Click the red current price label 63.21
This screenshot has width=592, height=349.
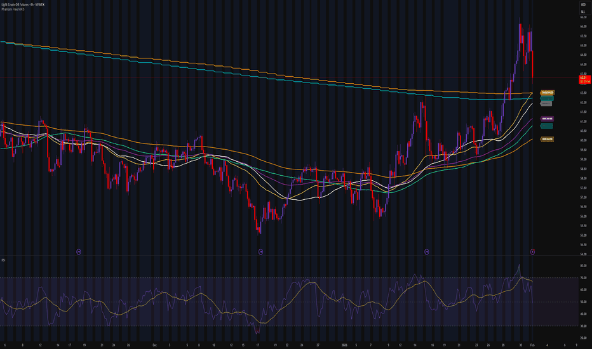pos(585,79)
